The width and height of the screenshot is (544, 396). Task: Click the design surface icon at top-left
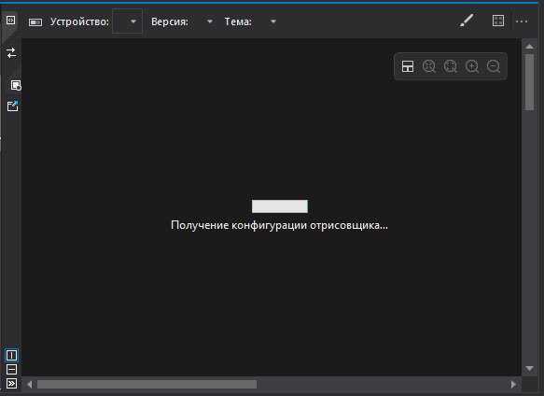(x=10, y=21)
